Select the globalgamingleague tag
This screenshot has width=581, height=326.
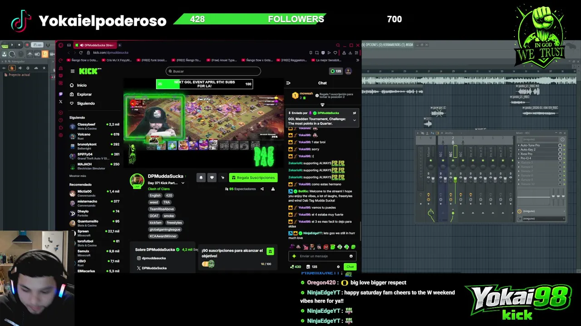(x=165, y=229)
